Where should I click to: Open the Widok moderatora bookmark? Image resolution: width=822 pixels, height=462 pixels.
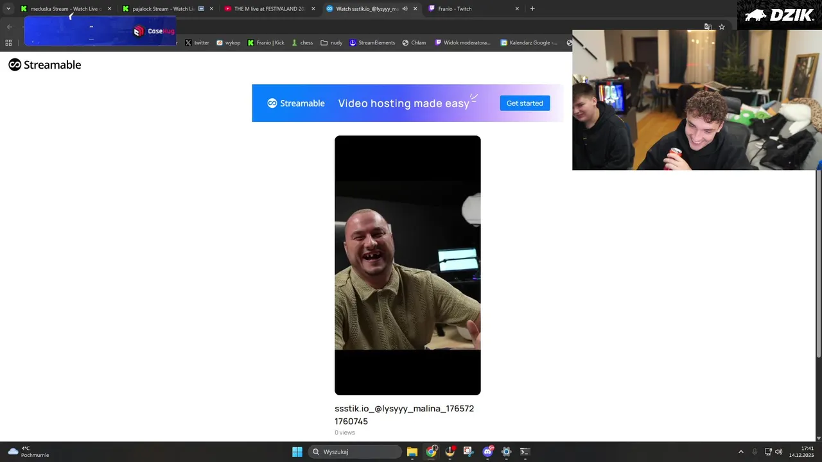462,43
